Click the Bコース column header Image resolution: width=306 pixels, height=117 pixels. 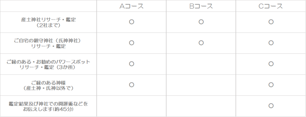pyautogui.click(x=201, y=6)
